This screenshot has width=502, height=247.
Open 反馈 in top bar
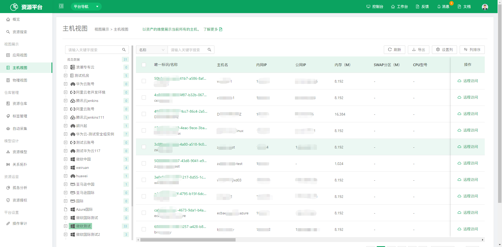pyautogui.click(x=422, y=7)
